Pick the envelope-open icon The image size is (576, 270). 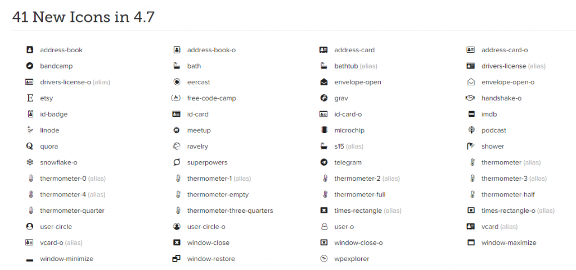323,82
